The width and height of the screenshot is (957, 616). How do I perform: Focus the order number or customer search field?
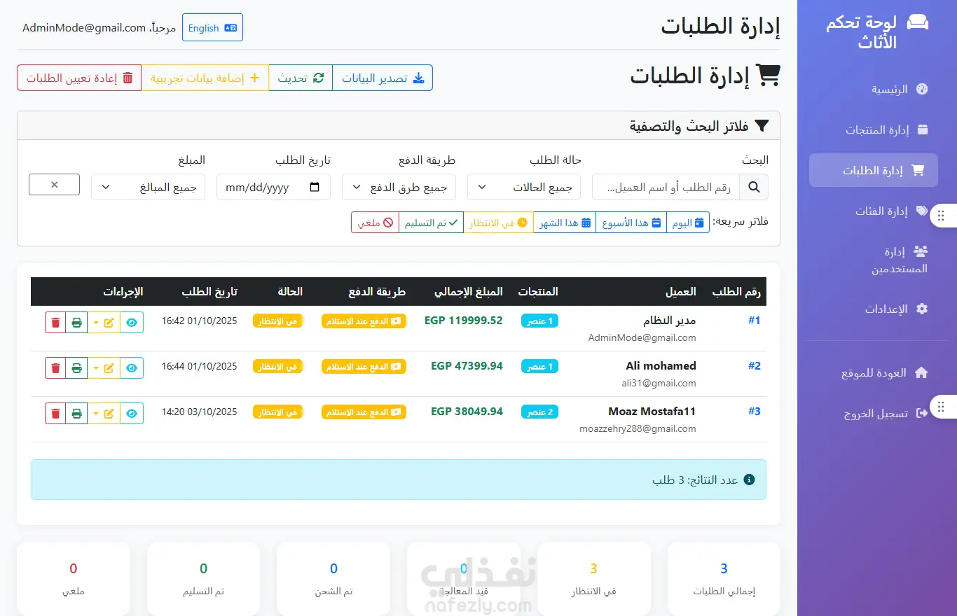coord(666,187)
